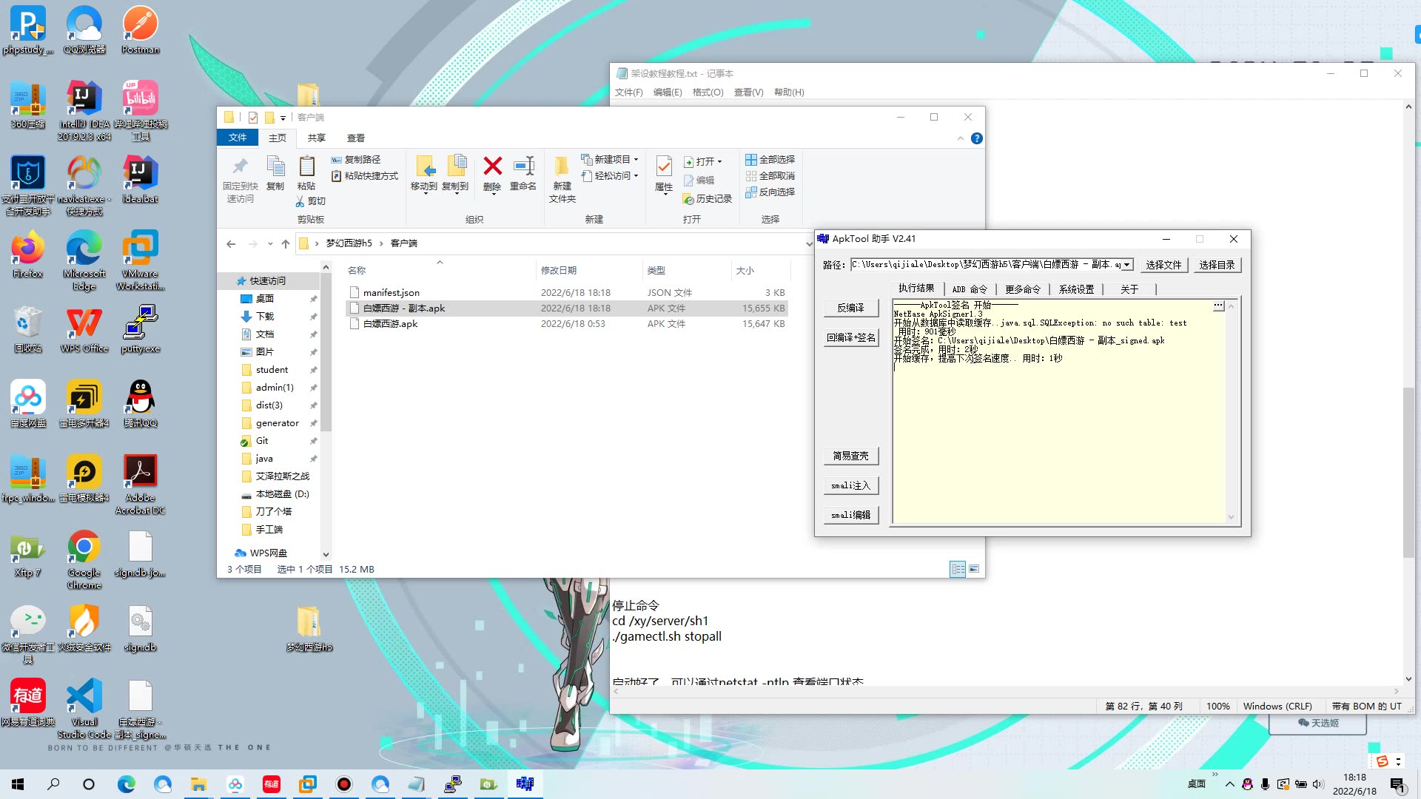Click Notepad vertical scrollbar thumb

point(1408,472)
